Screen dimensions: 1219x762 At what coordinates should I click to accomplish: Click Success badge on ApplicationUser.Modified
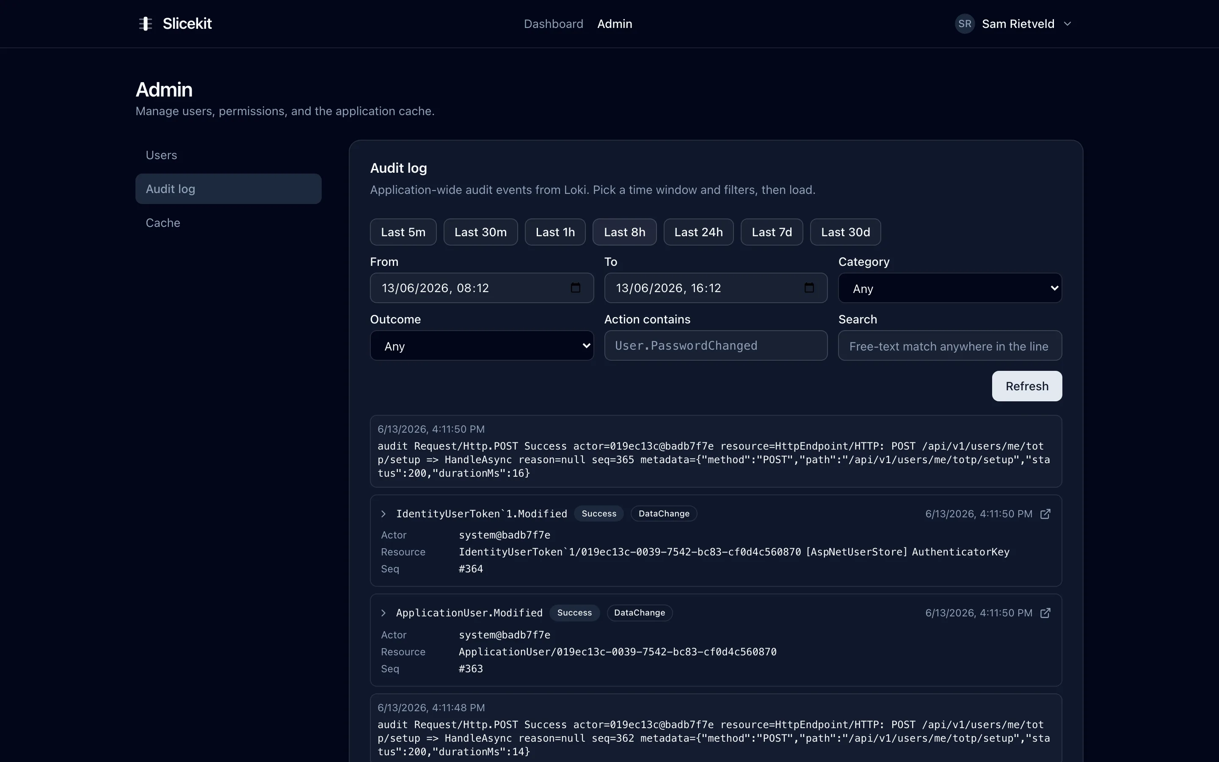point(574,613)
